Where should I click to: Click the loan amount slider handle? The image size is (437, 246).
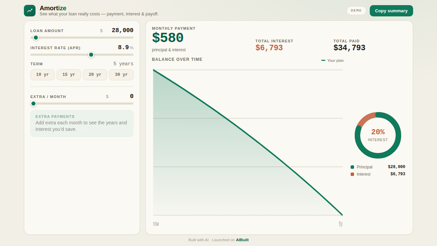tap(36, 38)
